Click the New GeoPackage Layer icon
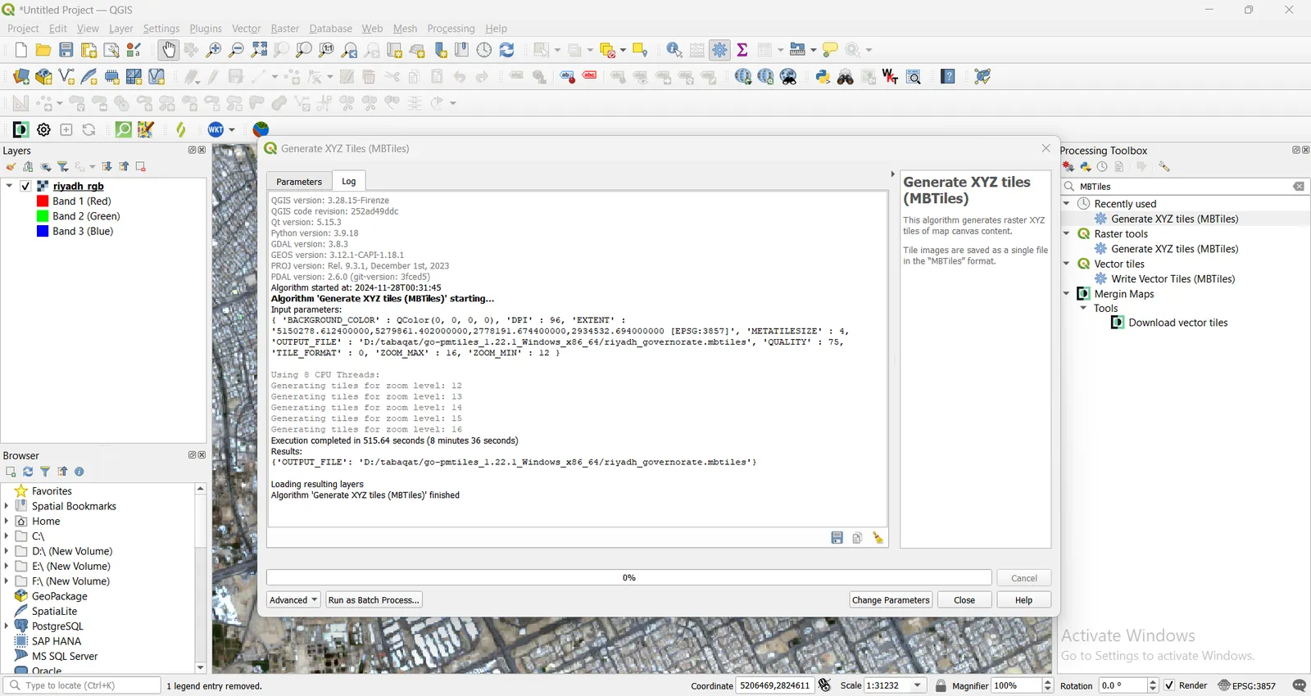The image size is (1311, 696). pos(43,77)
